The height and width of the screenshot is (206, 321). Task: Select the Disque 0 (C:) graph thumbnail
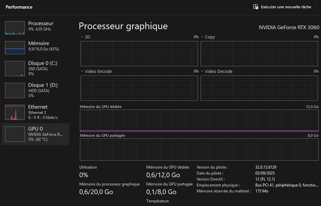(15, 68)
